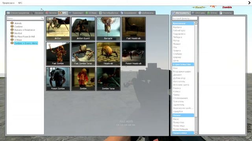Spawn the Antlion Guard NPC
Image resolution: width=252 pixels, height=141 pixels.
point(83,29)
